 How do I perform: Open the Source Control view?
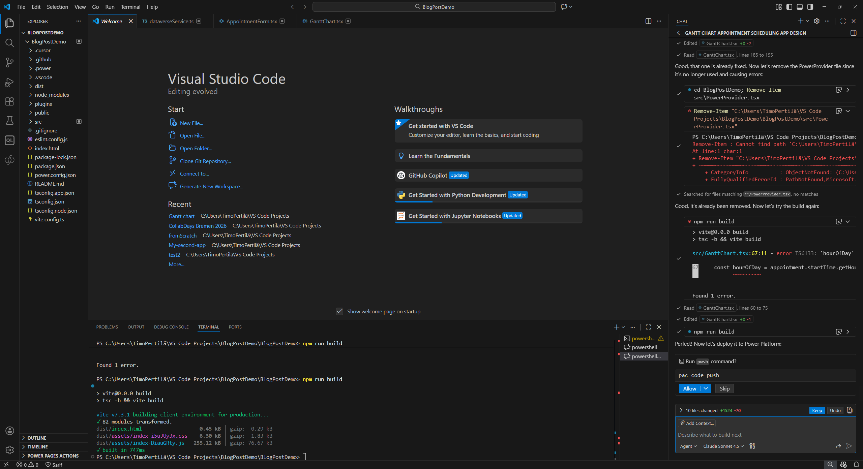click(x=9, y=62)
